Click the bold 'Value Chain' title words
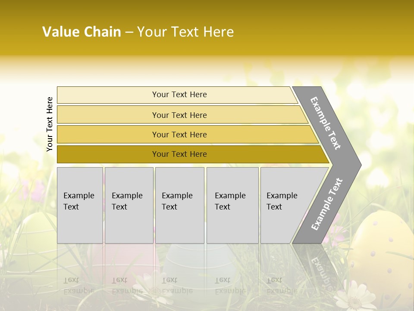The image size is (414, 311). [82, 32]
